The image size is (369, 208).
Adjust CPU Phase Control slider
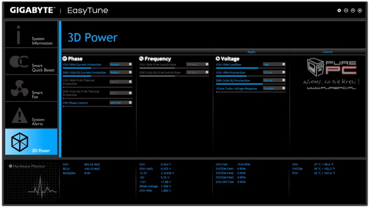pos(97,106)
